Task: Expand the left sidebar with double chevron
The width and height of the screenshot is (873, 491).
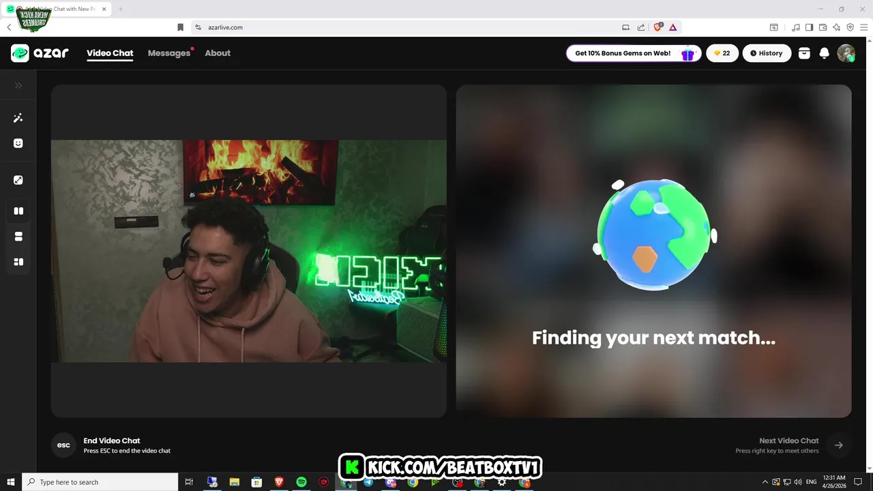Action: click(18, 85)
